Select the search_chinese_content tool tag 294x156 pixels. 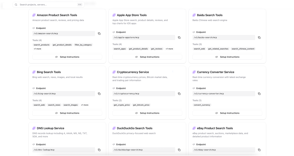point(243,49)
